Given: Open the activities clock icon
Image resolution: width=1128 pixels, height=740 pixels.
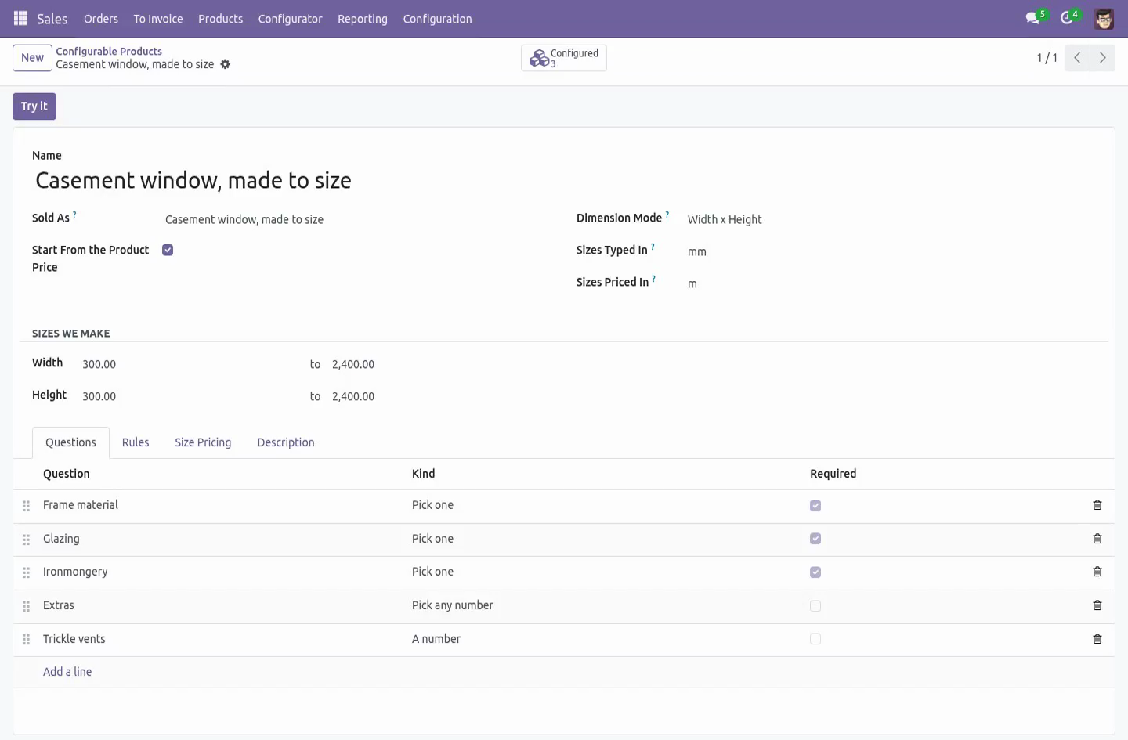Looking at the screenshot, I should 1066,18.
